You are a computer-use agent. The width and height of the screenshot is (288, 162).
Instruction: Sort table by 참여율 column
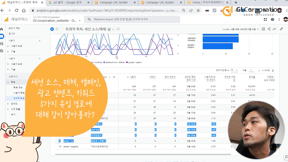[252, 77]
